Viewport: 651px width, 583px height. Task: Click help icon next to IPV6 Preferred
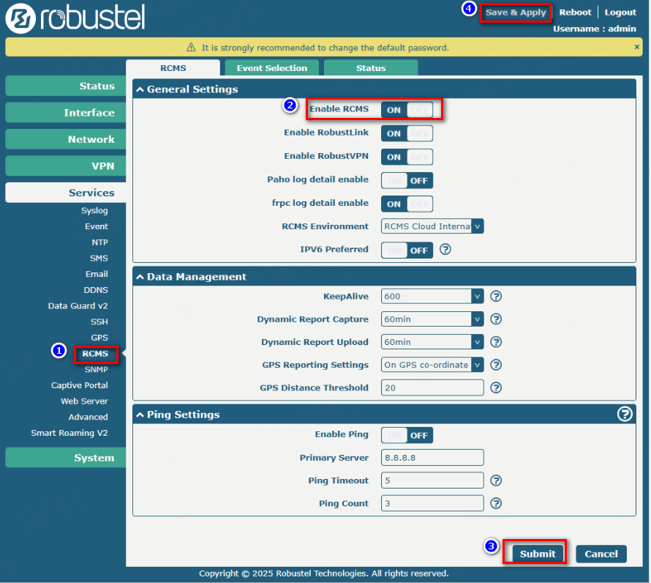pos(445,250)
